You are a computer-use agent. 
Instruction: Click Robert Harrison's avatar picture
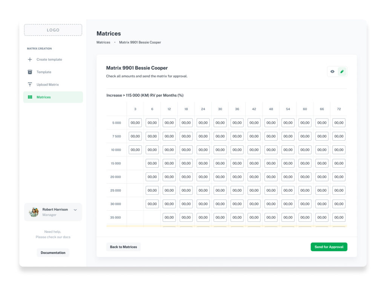(34, 212)
